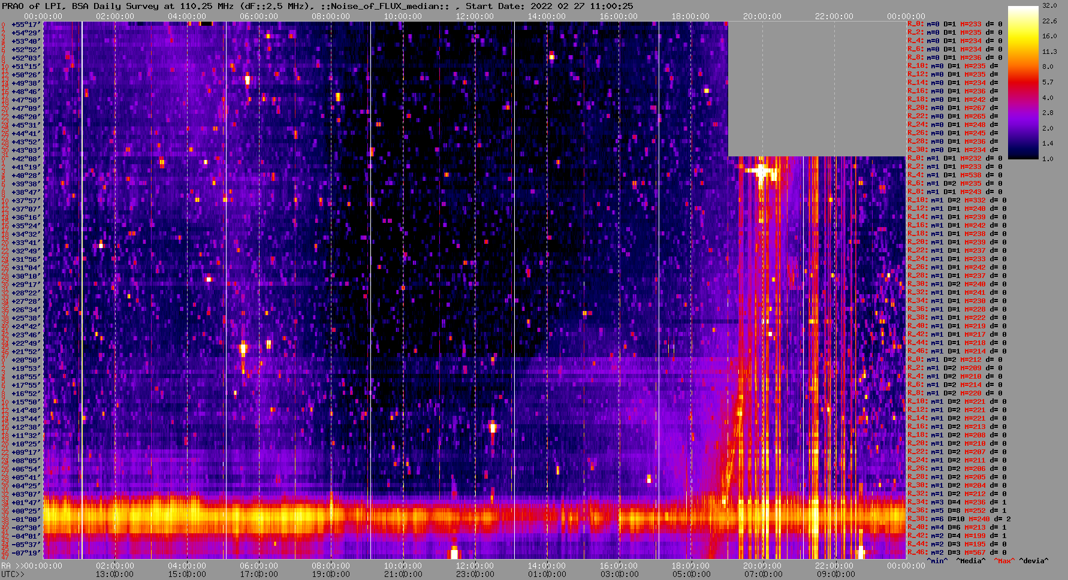
Task: Click the '32.0' color scale value
Action: pos(1049,5)
